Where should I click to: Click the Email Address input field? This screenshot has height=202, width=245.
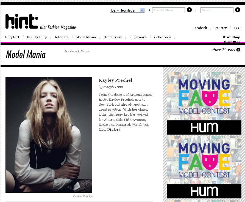(168, 10)
